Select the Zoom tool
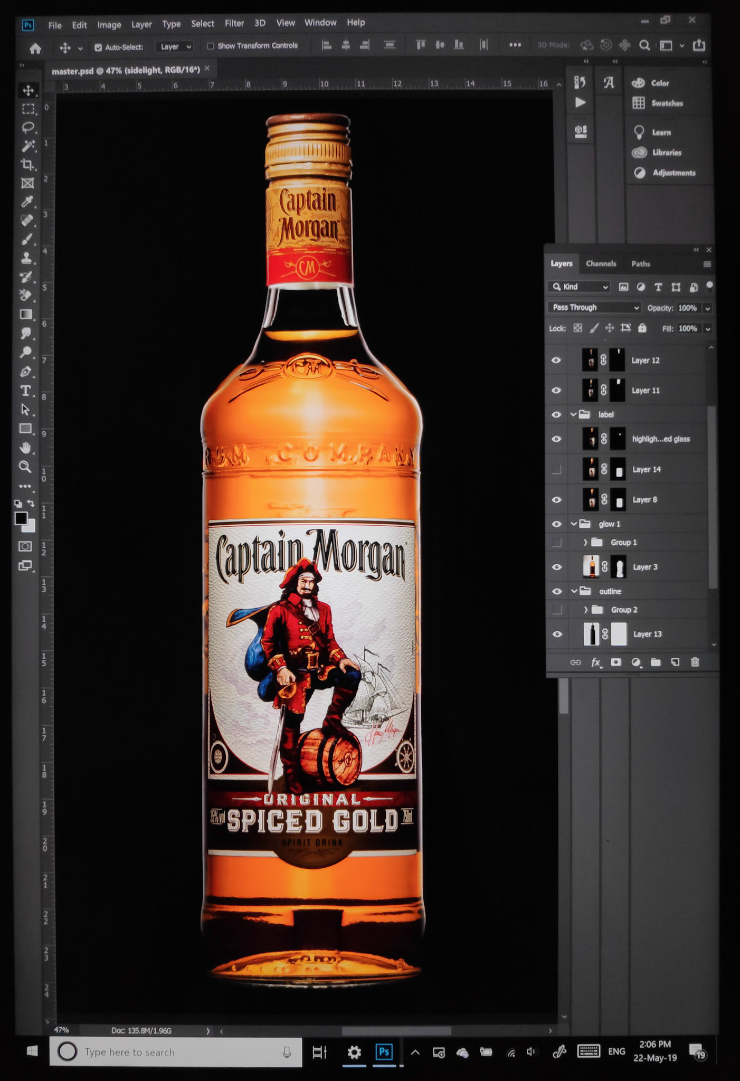Image resolution: width=740 pixels, height=1081 pixels. (25, 467)
